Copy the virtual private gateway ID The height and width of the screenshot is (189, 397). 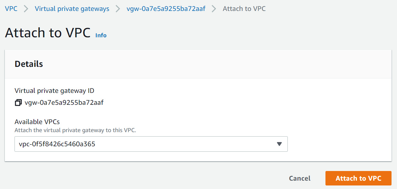(x=18, y=103)
